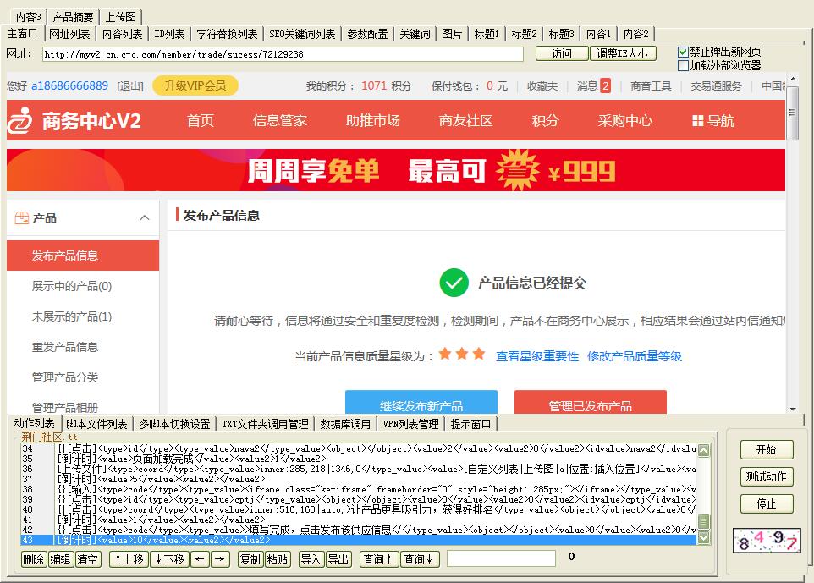Click the 导航 grid icon
814x583 pixels.
click(698, 121)
